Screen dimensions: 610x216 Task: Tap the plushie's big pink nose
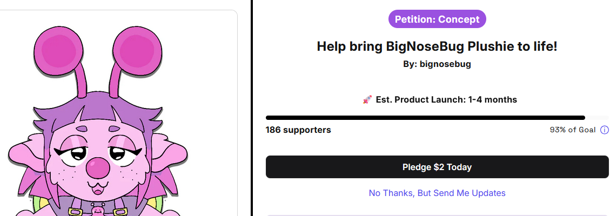[98, 167]
